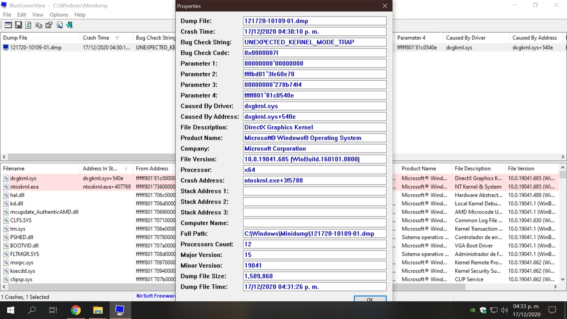
Task: Click the Copy Selected Items icon
Action: (x=38, y=25)
